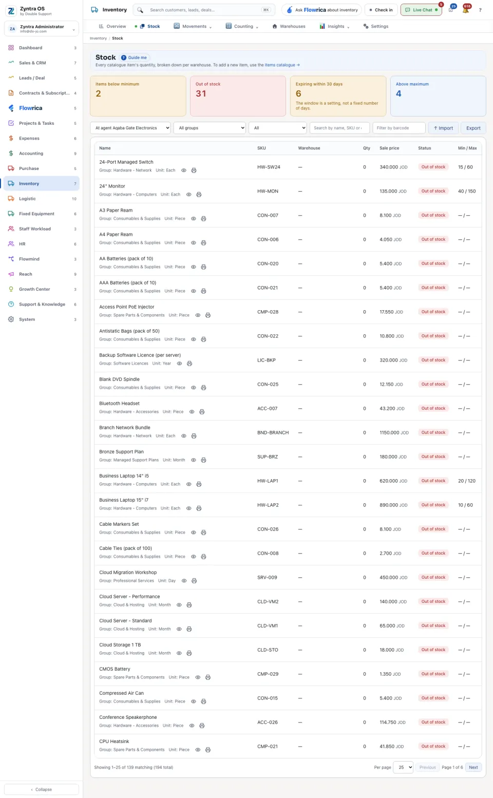The height and width of the screenshot is (798, 493).
Task: Expand the Movements menu
Action: [193, 26]
